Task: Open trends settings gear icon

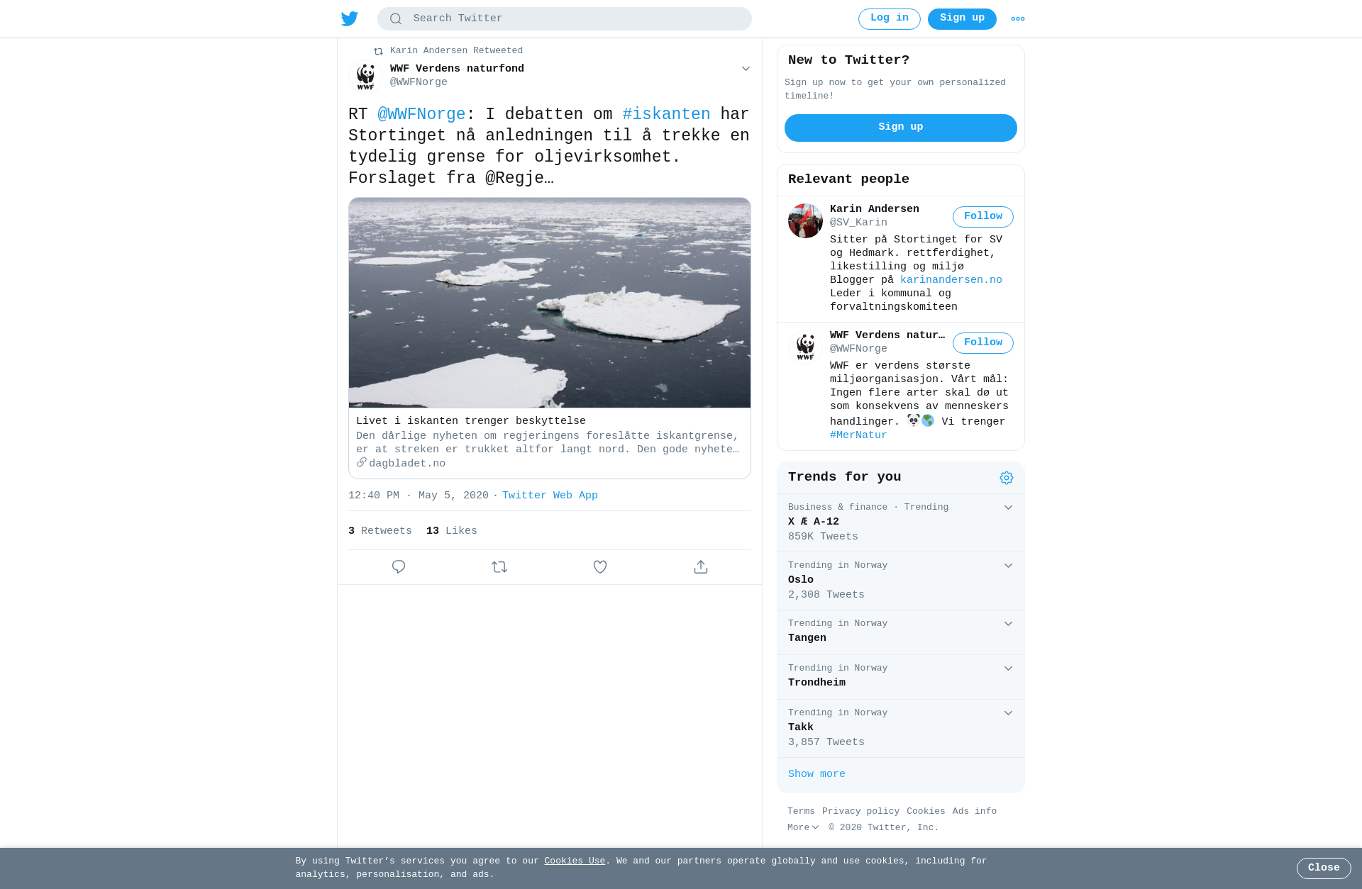Action: point(1007,478)
